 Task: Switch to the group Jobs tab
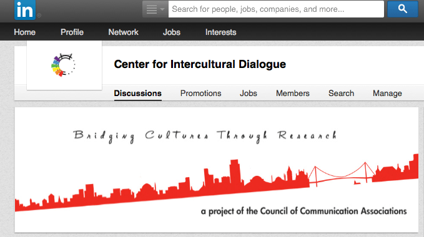(x=249, y=94)
